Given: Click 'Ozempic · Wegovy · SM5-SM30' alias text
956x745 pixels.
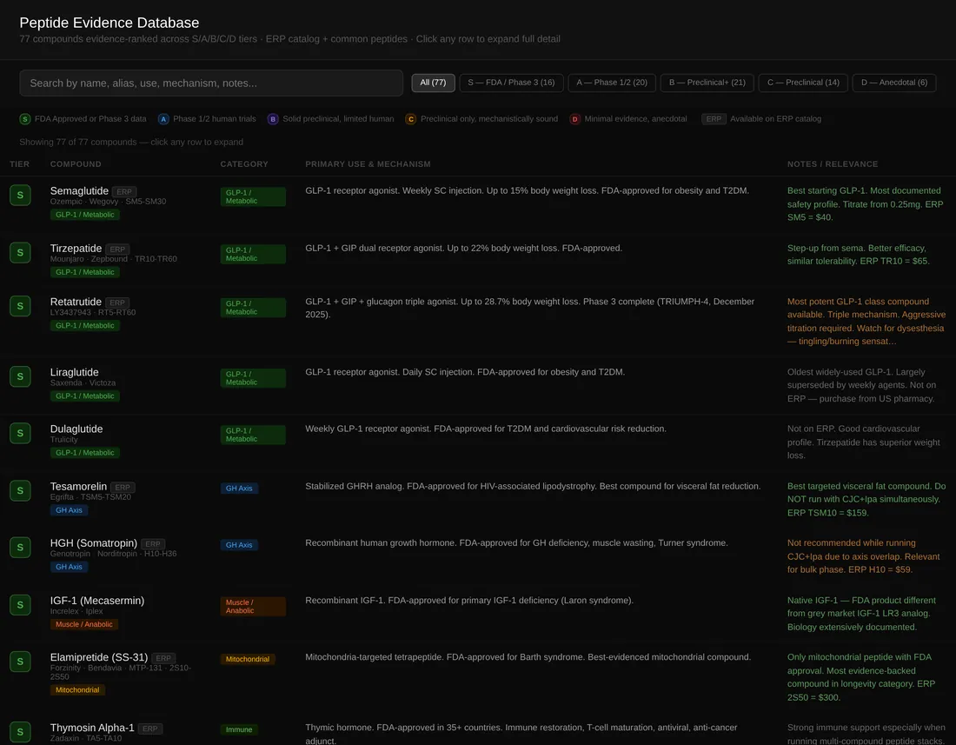Looking at the screenshot, I should [108, 202].
